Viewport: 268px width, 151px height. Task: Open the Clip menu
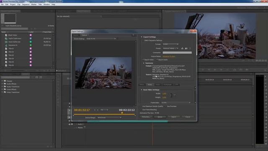pyautogui.click(x=18, y=5)
